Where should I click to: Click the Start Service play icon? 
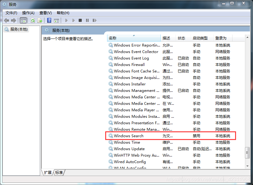pyautogui.click(x=66, y=20)
